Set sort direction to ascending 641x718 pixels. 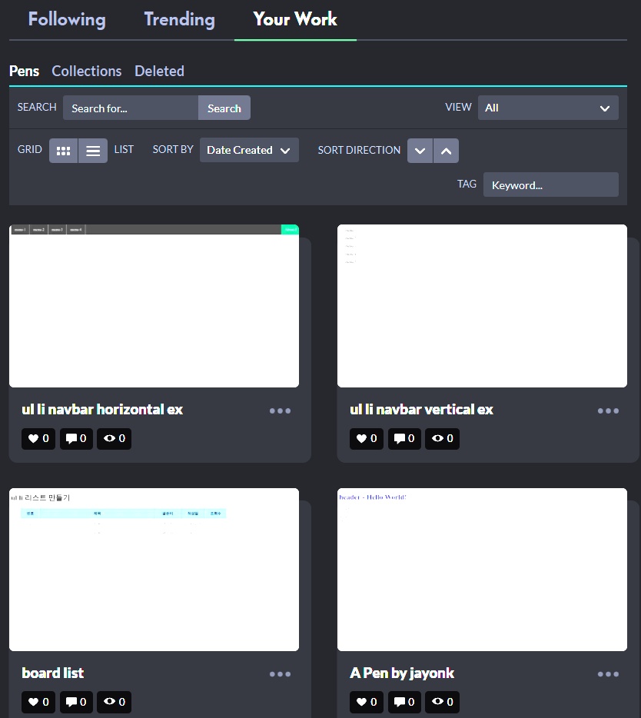[x=447, y=151]
